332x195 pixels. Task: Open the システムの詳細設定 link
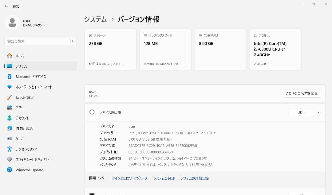coord(195,178)
